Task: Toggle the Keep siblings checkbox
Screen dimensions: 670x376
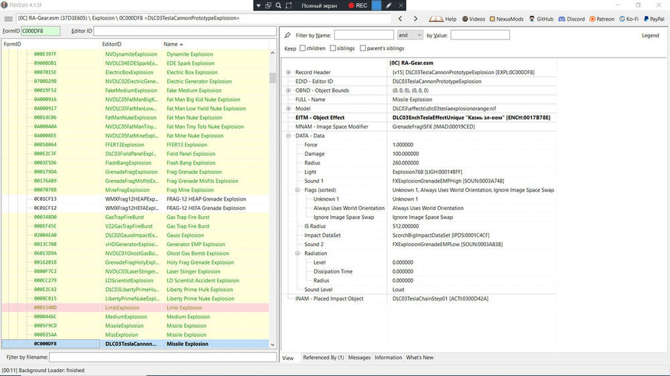Action: coord(333,48)
